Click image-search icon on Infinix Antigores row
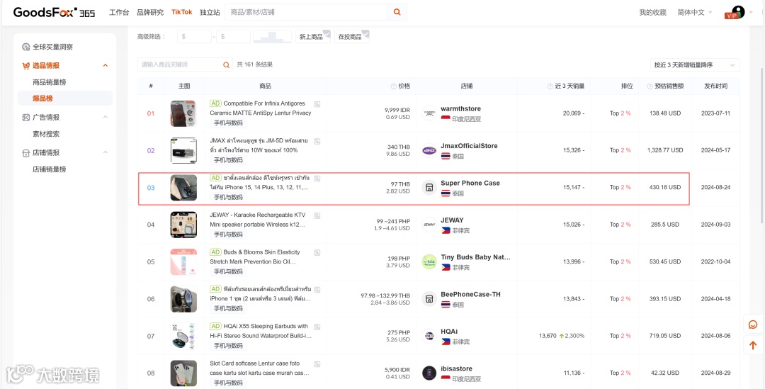 [317, 103]
